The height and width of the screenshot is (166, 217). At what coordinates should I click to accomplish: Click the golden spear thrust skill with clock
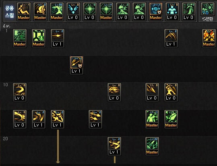[x=76, y=65]
